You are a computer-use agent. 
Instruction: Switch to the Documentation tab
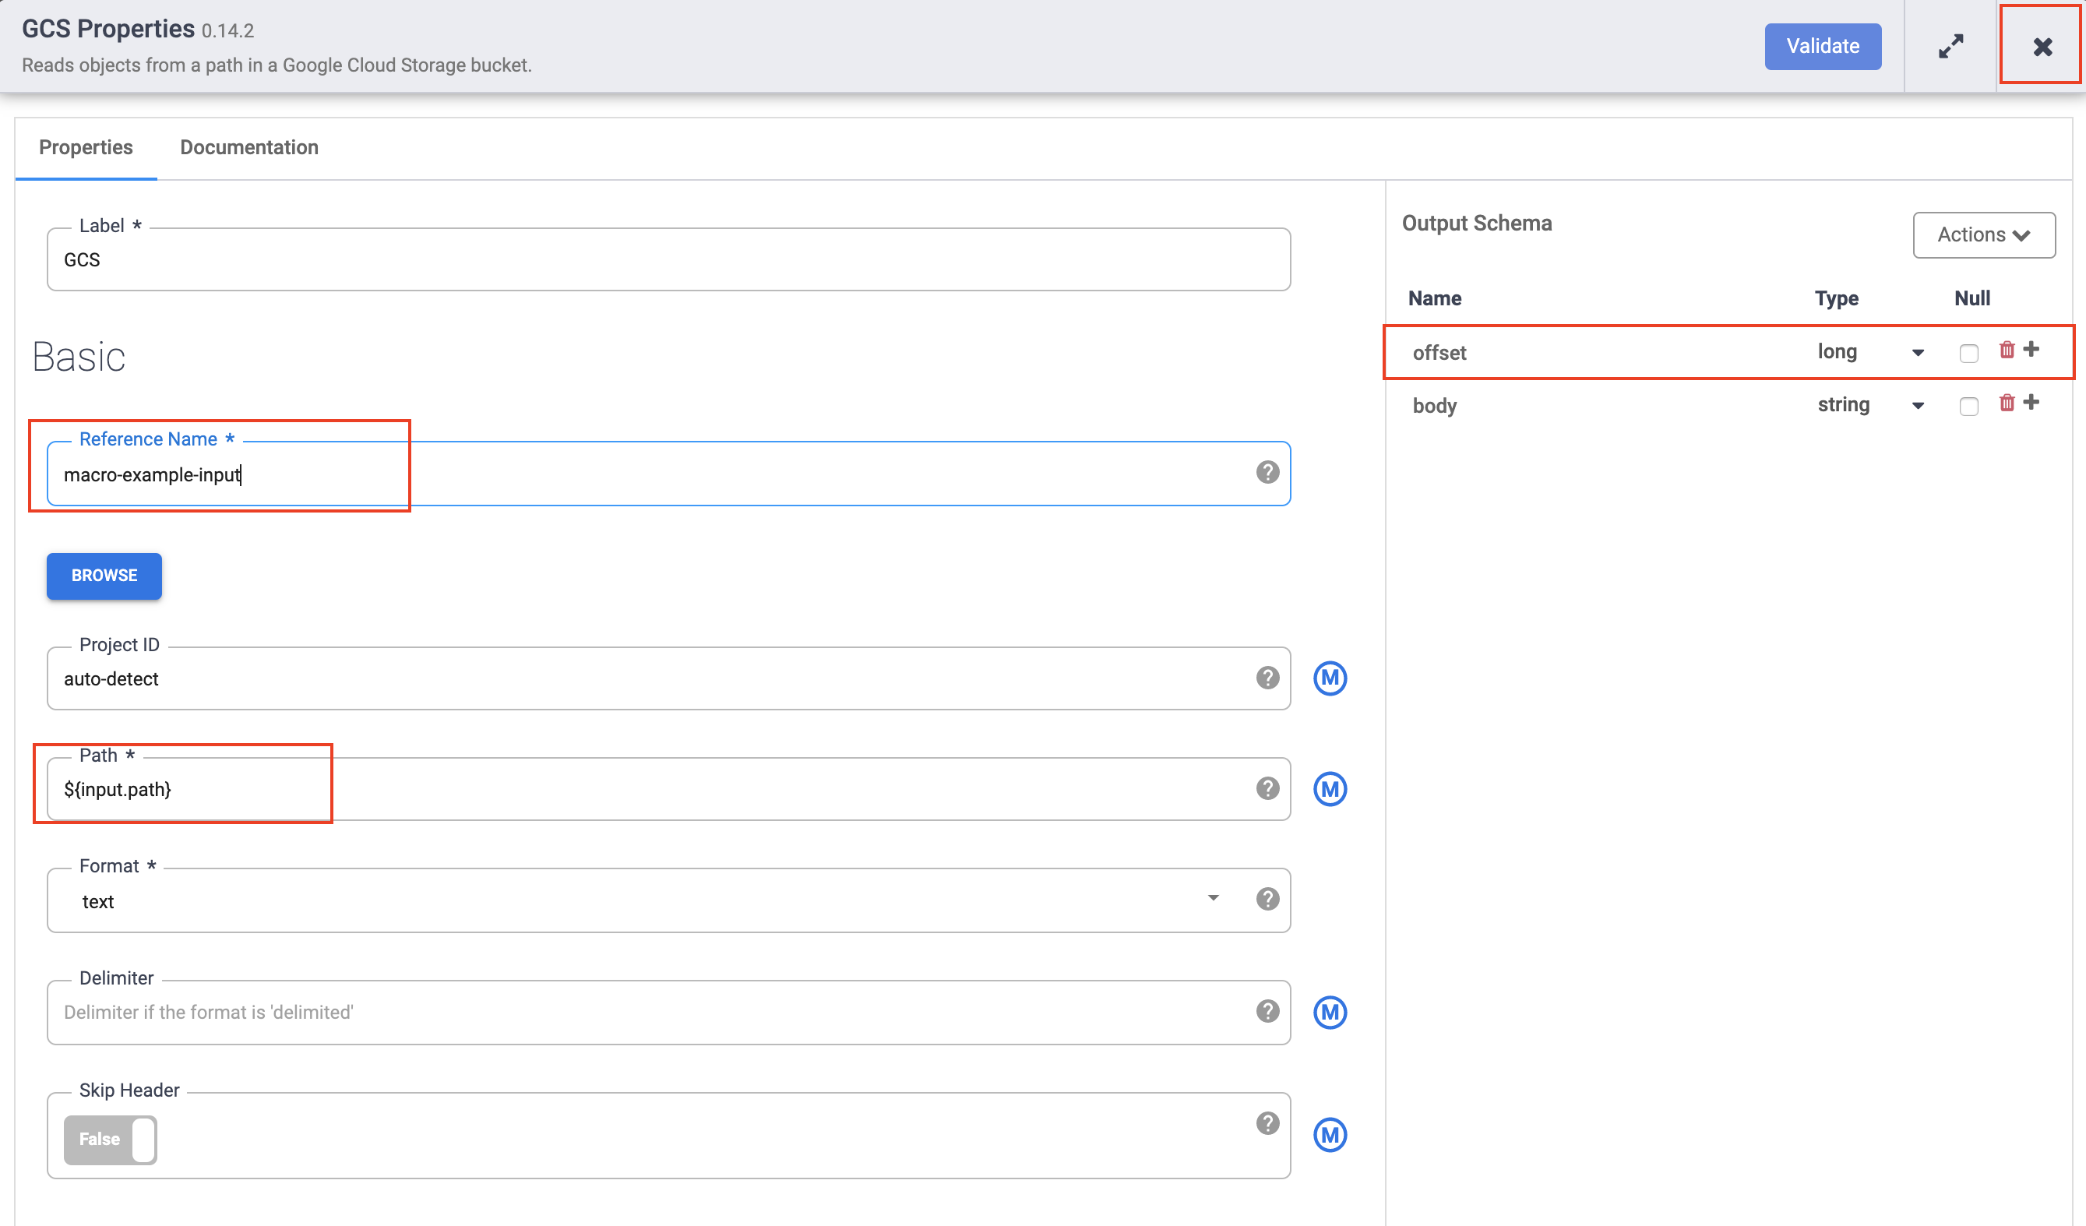click(249, 147)
